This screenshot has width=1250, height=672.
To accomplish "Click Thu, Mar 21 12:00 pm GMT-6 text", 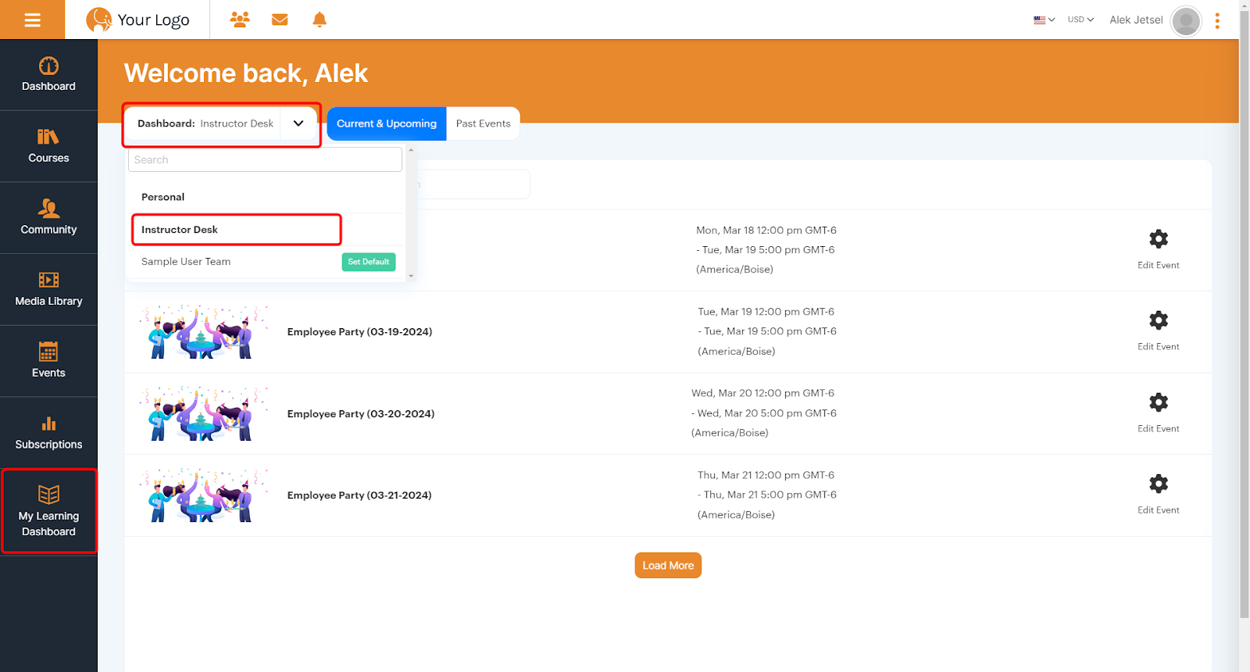I will 766,475.
